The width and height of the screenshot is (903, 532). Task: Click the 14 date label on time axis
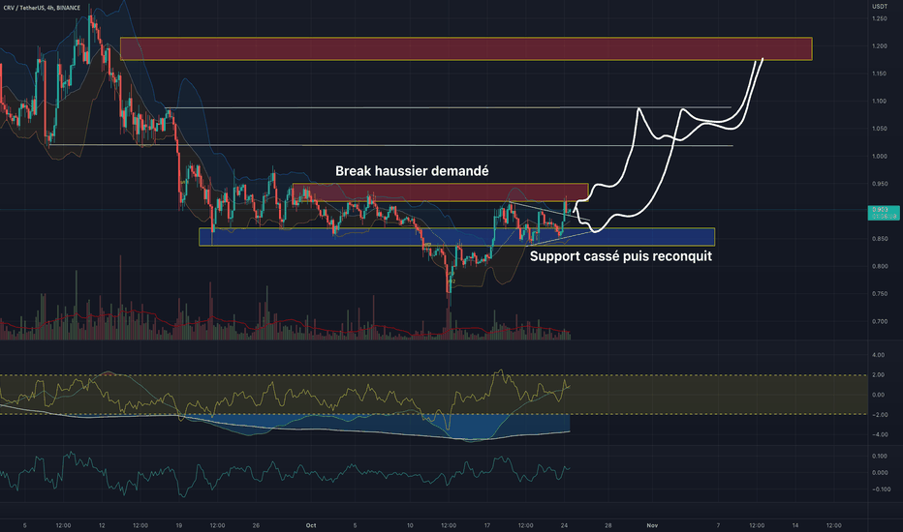pyautogui.click(x=795, y=525)
